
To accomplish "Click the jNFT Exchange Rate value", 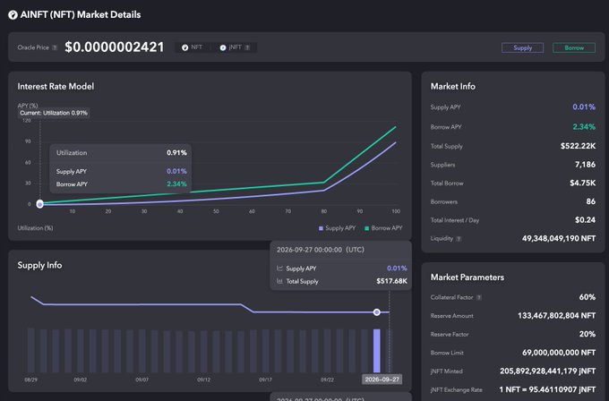I will coord(547,389).
